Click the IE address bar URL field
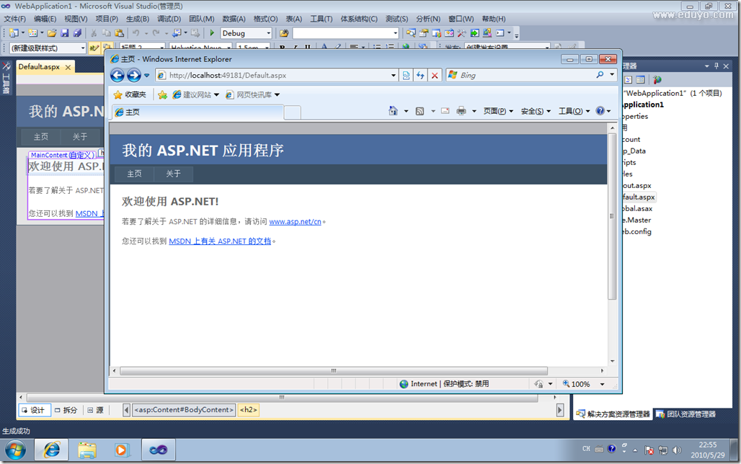The height and width of the screenshot is (464, 741). point(278,75)
